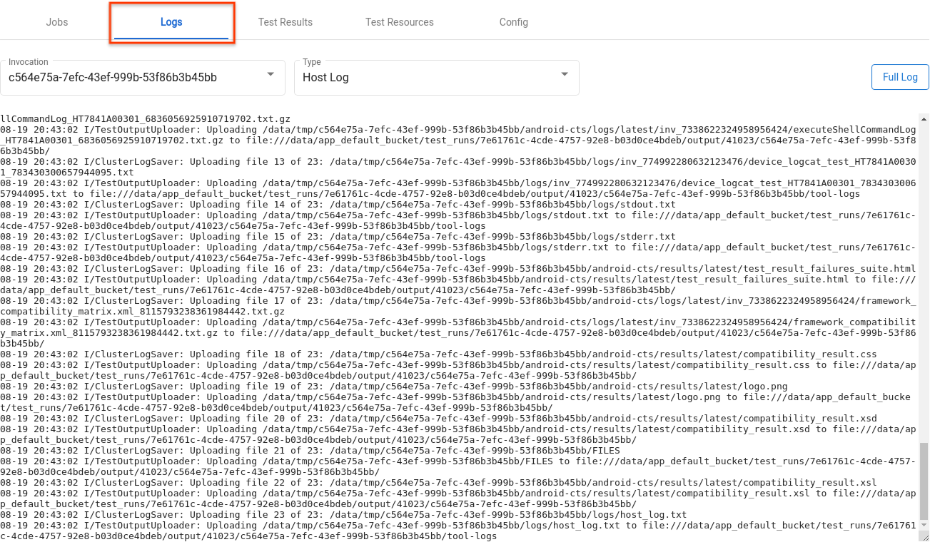Open the Config tab
The width and height of the screenshot is (930, 542).
click(513, 22)
